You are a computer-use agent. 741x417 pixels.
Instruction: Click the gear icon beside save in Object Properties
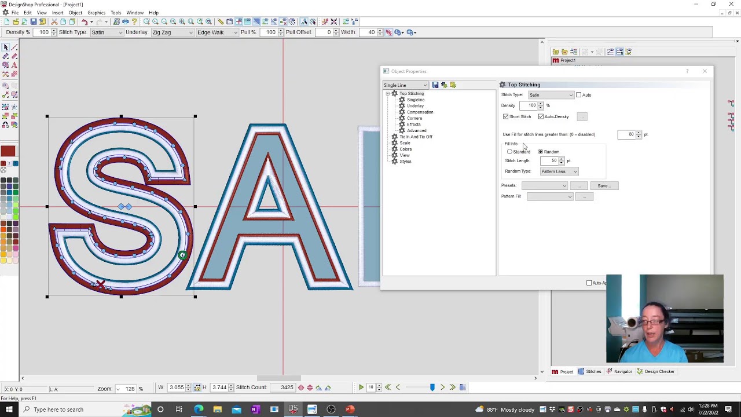pyautogui.click(x=444, y=85)
